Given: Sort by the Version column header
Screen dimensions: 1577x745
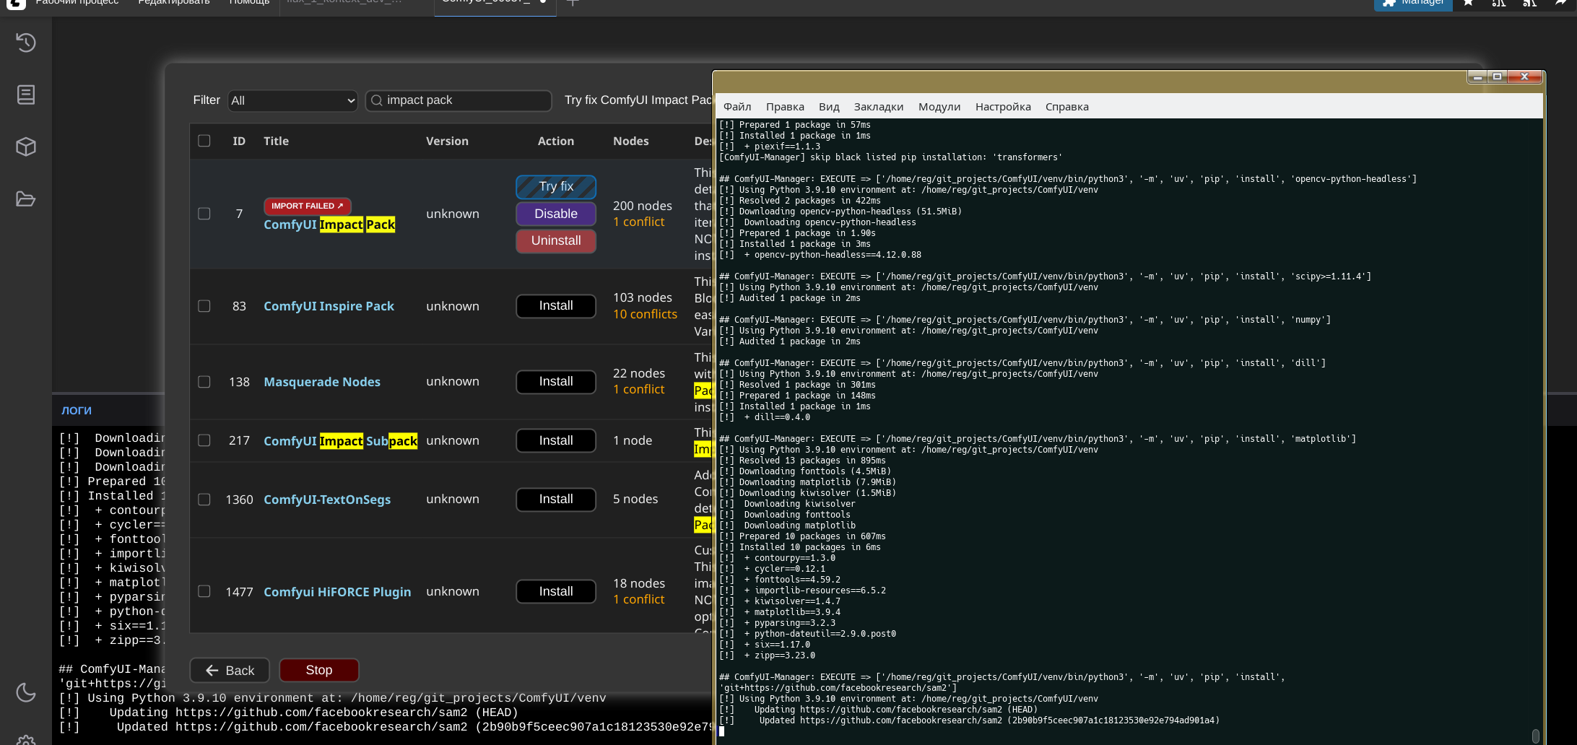Looking at the screenshot, I should 447,141.
